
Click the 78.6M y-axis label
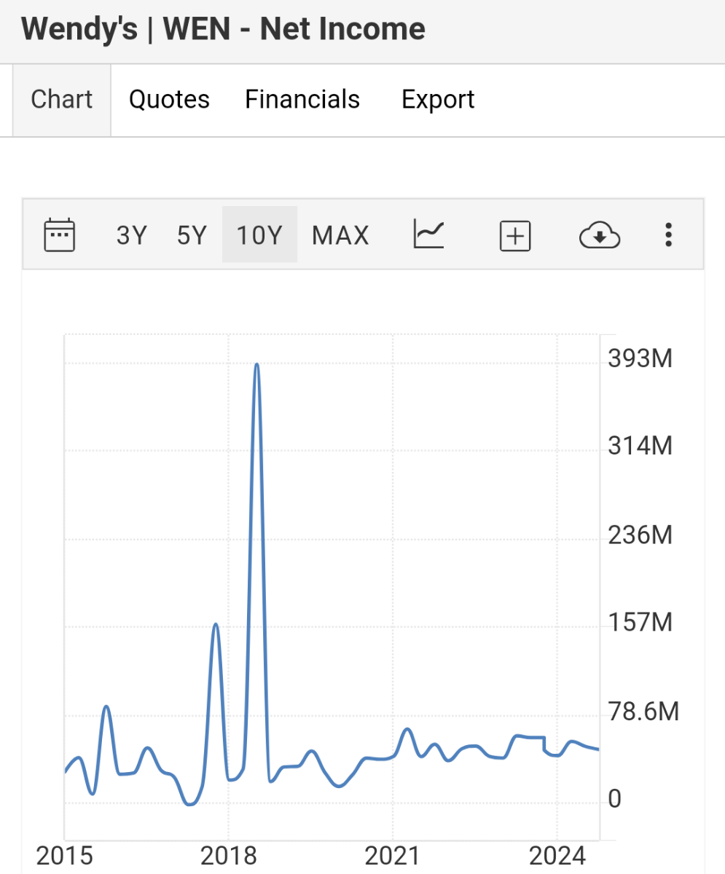tap(643, 712)
